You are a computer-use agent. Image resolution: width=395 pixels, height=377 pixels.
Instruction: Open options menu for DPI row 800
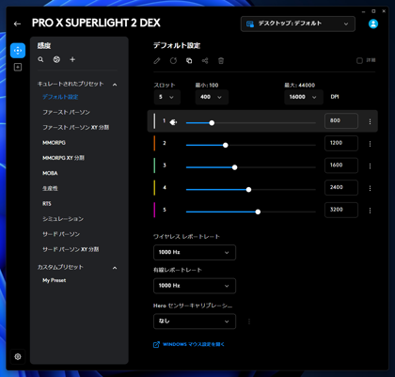370,121
